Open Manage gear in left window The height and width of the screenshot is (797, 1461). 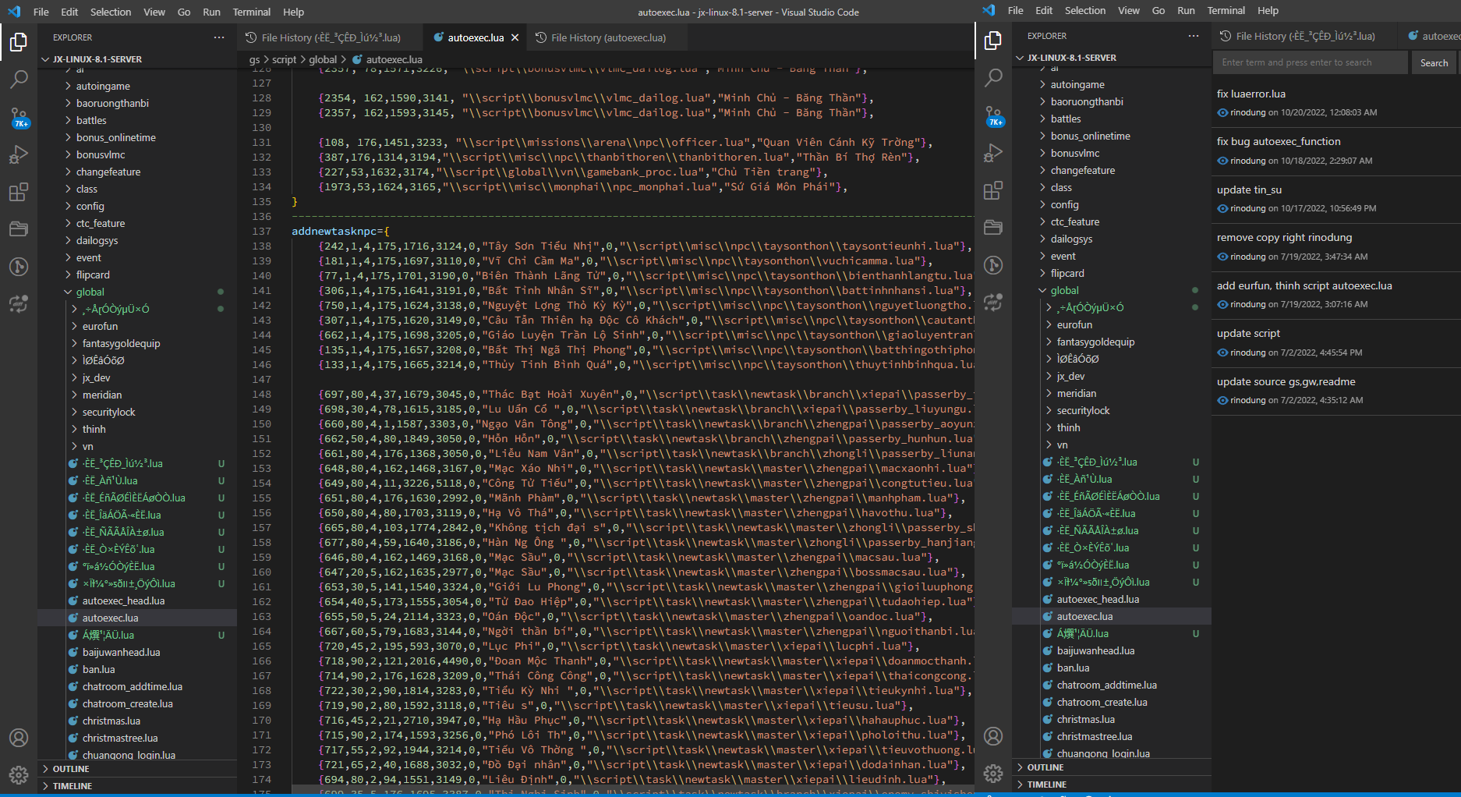[19, 775]
